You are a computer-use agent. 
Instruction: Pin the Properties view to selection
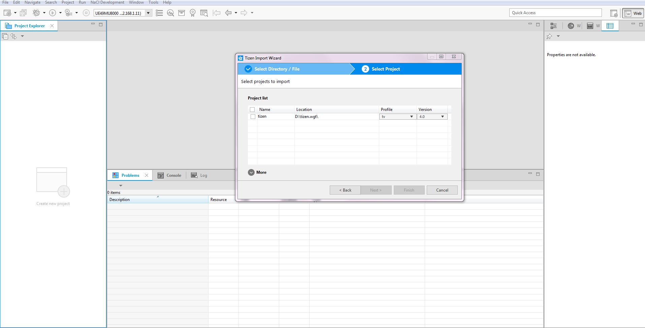pos(549,36)
